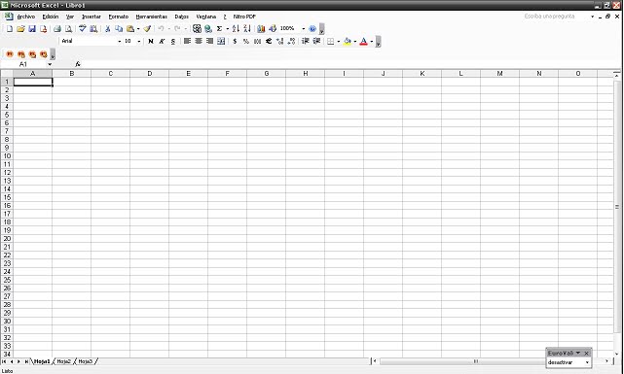Show the Drawing toolbar

click(273, 28)
